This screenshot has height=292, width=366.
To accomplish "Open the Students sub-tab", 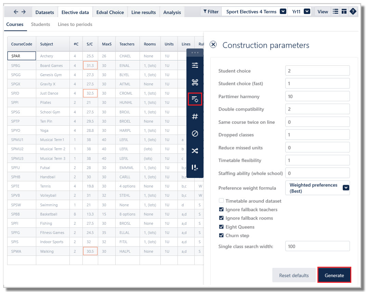I will [40, 24].
